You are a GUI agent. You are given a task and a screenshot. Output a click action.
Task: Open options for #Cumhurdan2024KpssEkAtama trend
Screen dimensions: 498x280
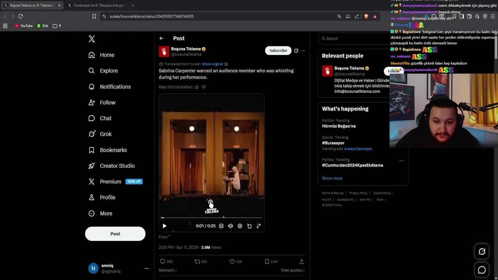pos(402,160)
